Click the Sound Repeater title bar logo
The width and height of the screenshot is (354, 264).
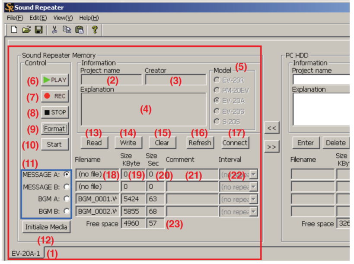(9, 7)
